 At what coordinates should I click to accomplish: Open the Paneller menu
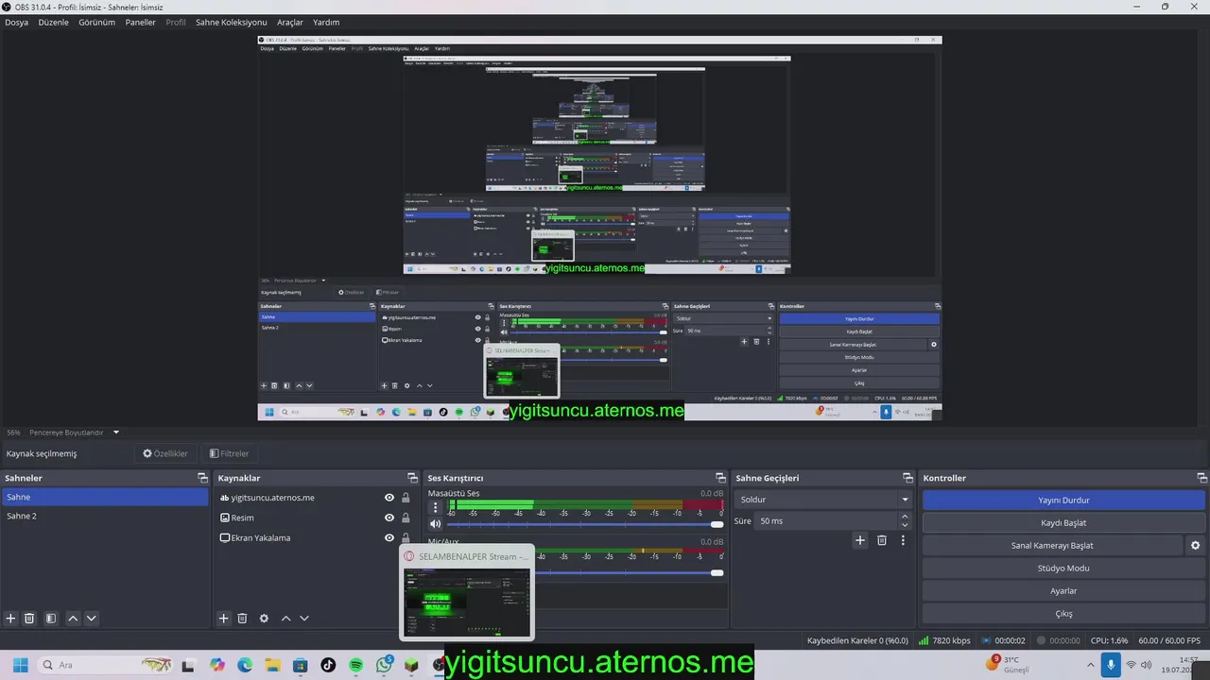140,22
